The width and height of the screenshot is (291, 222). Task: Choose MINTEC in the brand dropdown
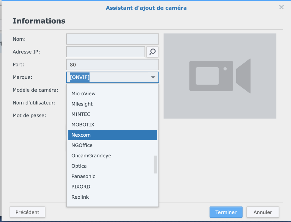click(81, 114)
